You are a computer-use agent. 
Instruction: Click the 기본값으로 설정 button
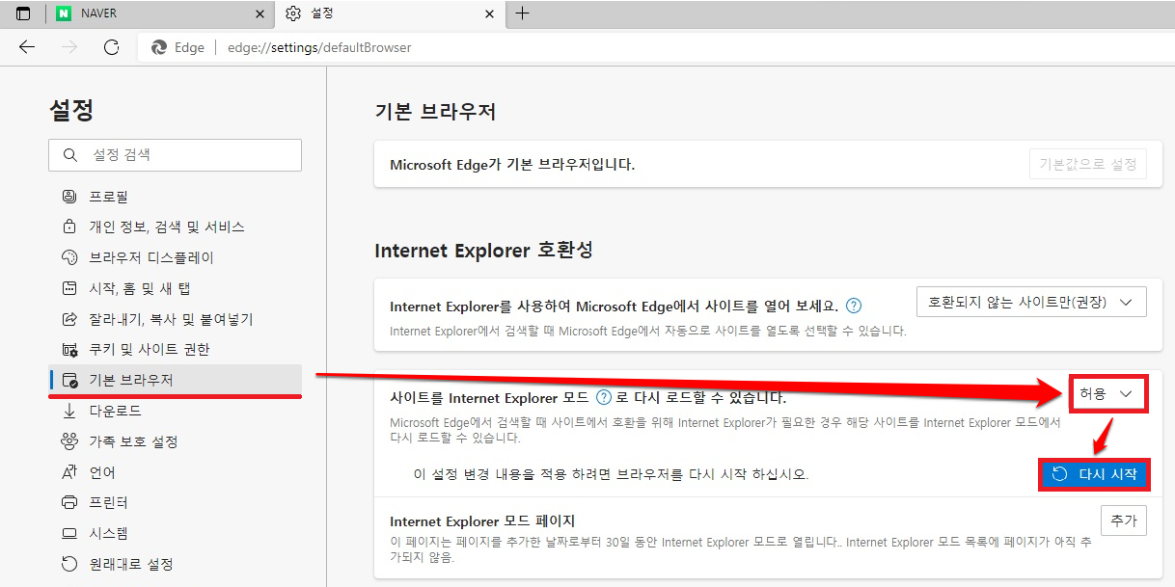point(1087,164)
